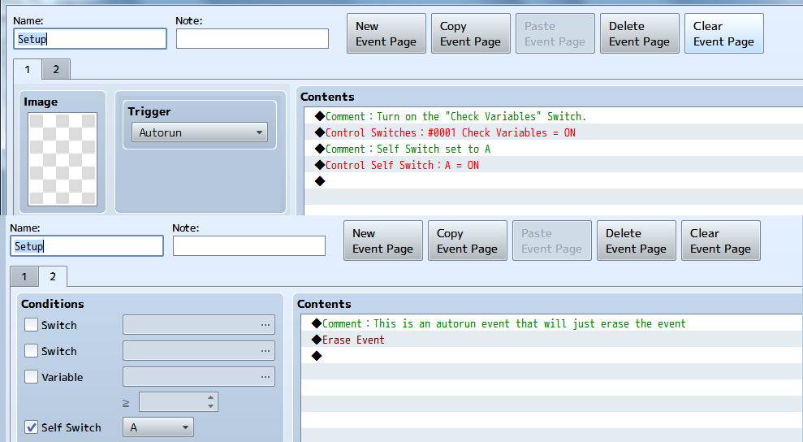The image size is (803, 442).
Task: Open the Self Switch dropdown showing A
Action: point(158,427)
